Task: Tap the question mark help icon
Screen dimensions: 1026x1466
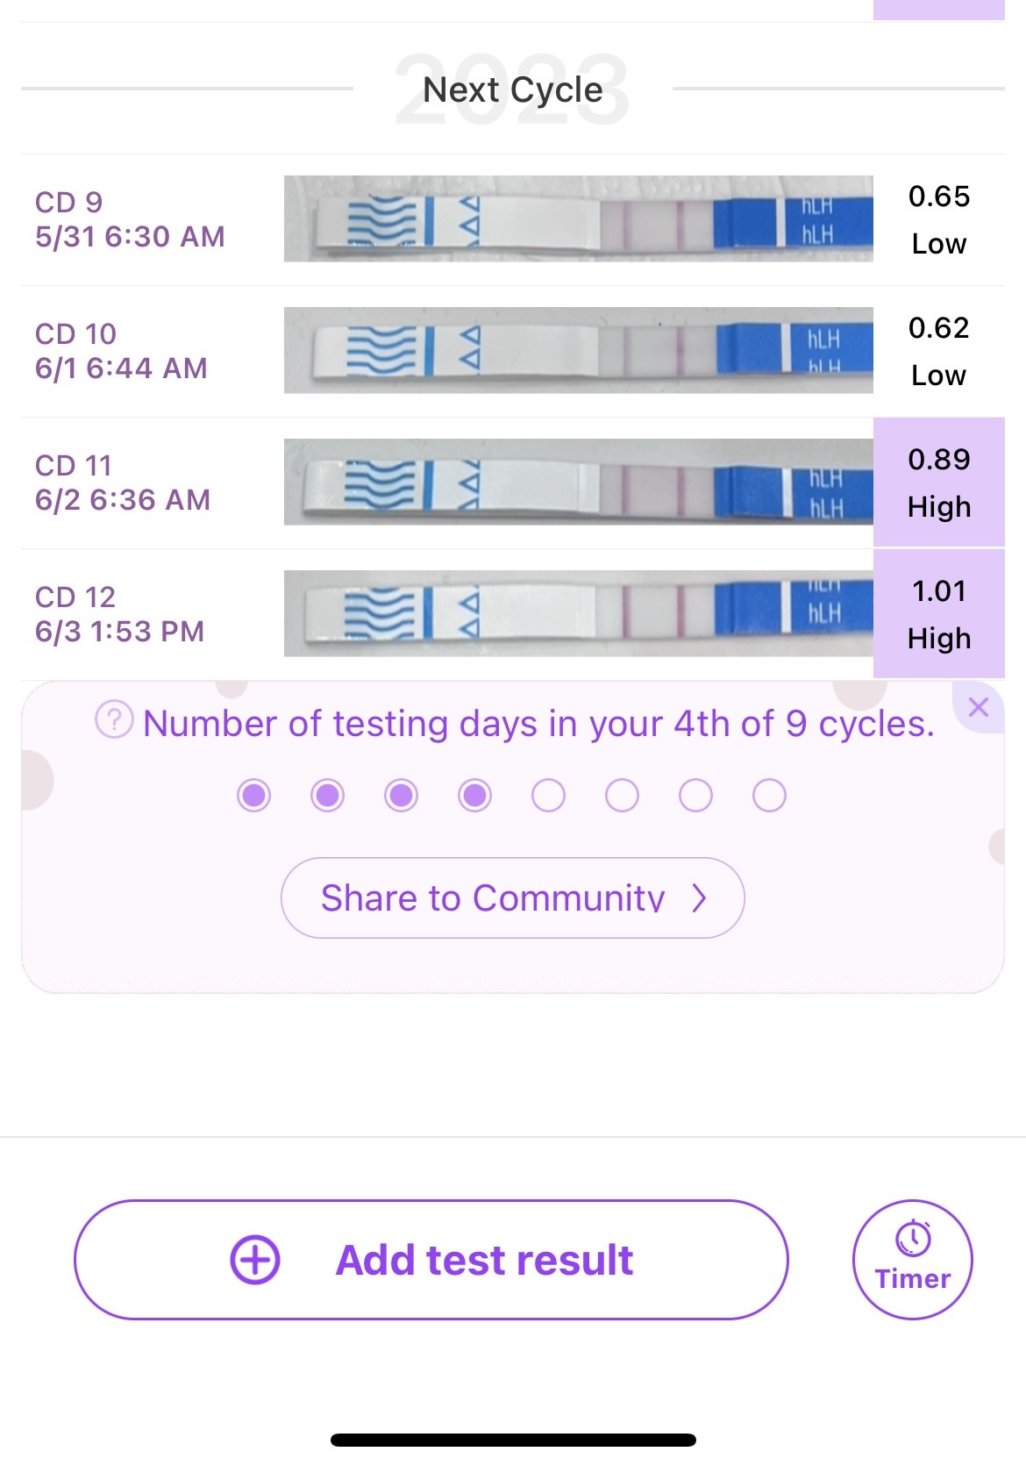Action: click(x=114, y=721)
